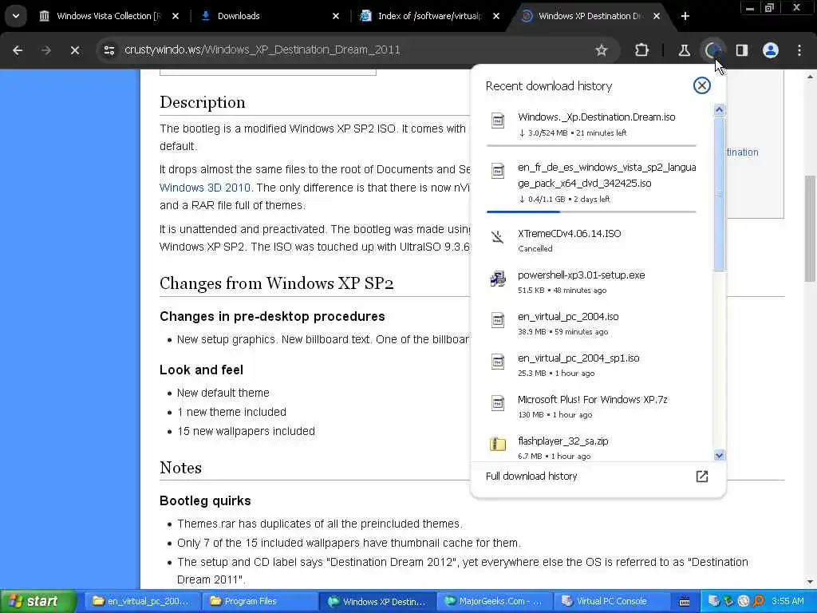Screen dimensions: 817x613
Task: Click page scrollbar down arrow
Action: [810, 582]
